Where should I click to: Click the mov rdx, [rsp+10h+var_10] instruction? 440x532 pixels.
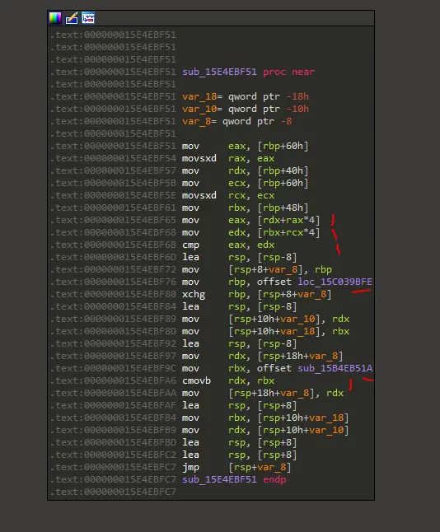tap(265, 431)
